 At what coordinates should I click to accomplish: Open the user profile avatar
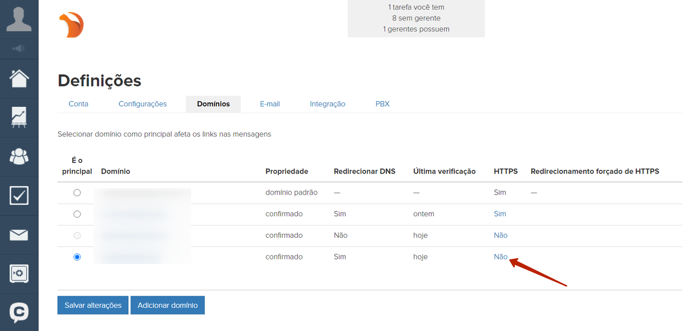(x=19, y=19)
